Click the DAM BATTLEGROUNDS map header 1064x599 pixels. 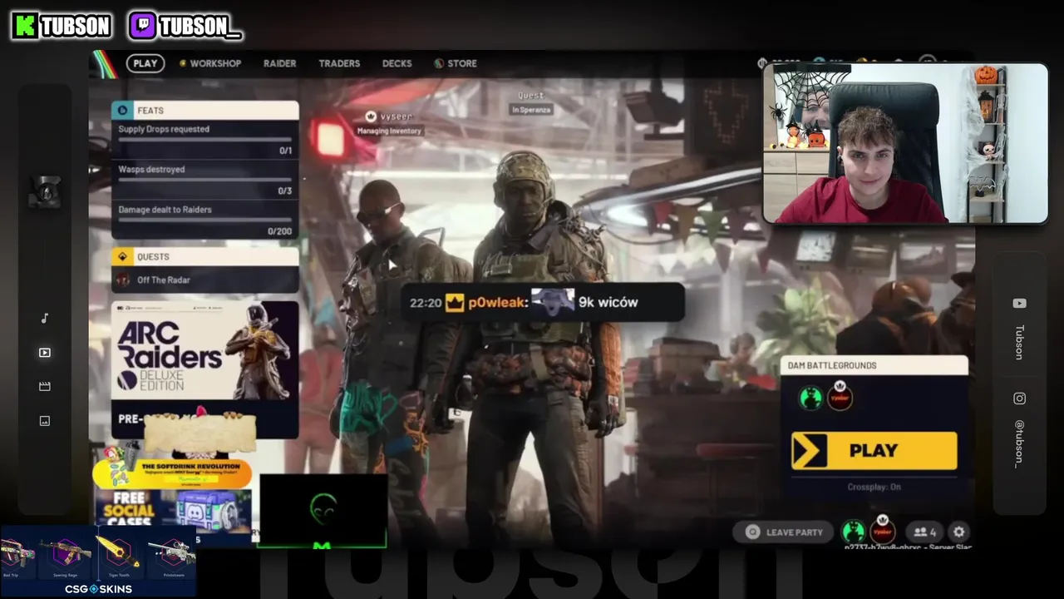tap(874, 365)
